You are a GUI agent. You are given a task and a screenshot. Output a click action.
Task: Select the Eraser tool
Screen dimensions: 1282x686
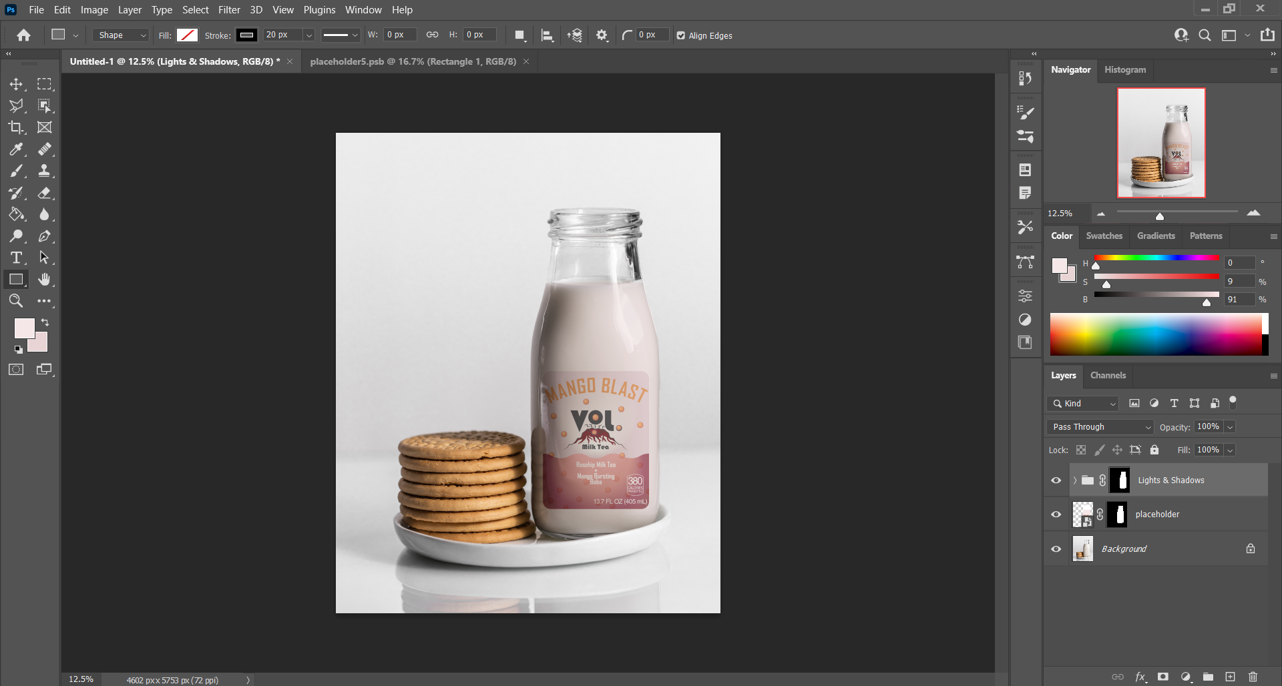click(44, 193)
